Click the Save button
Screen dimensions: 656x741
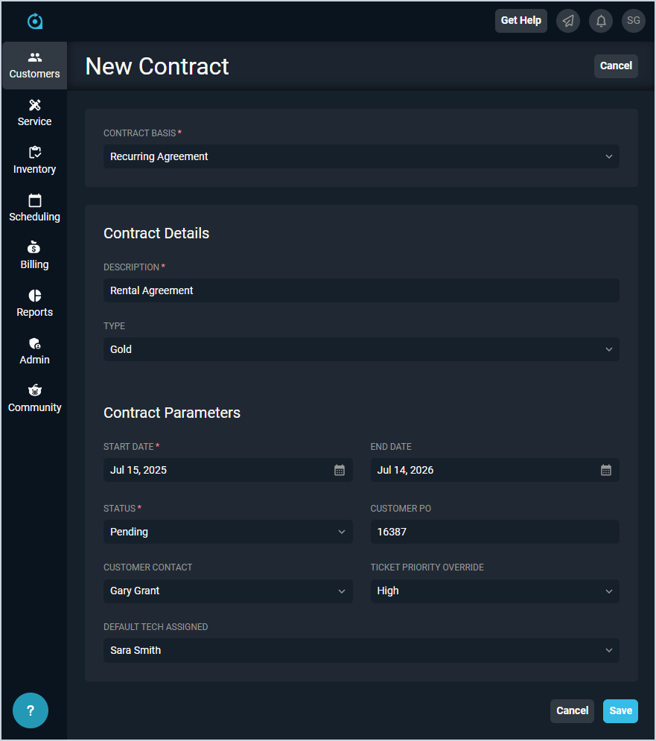point(620,710)
